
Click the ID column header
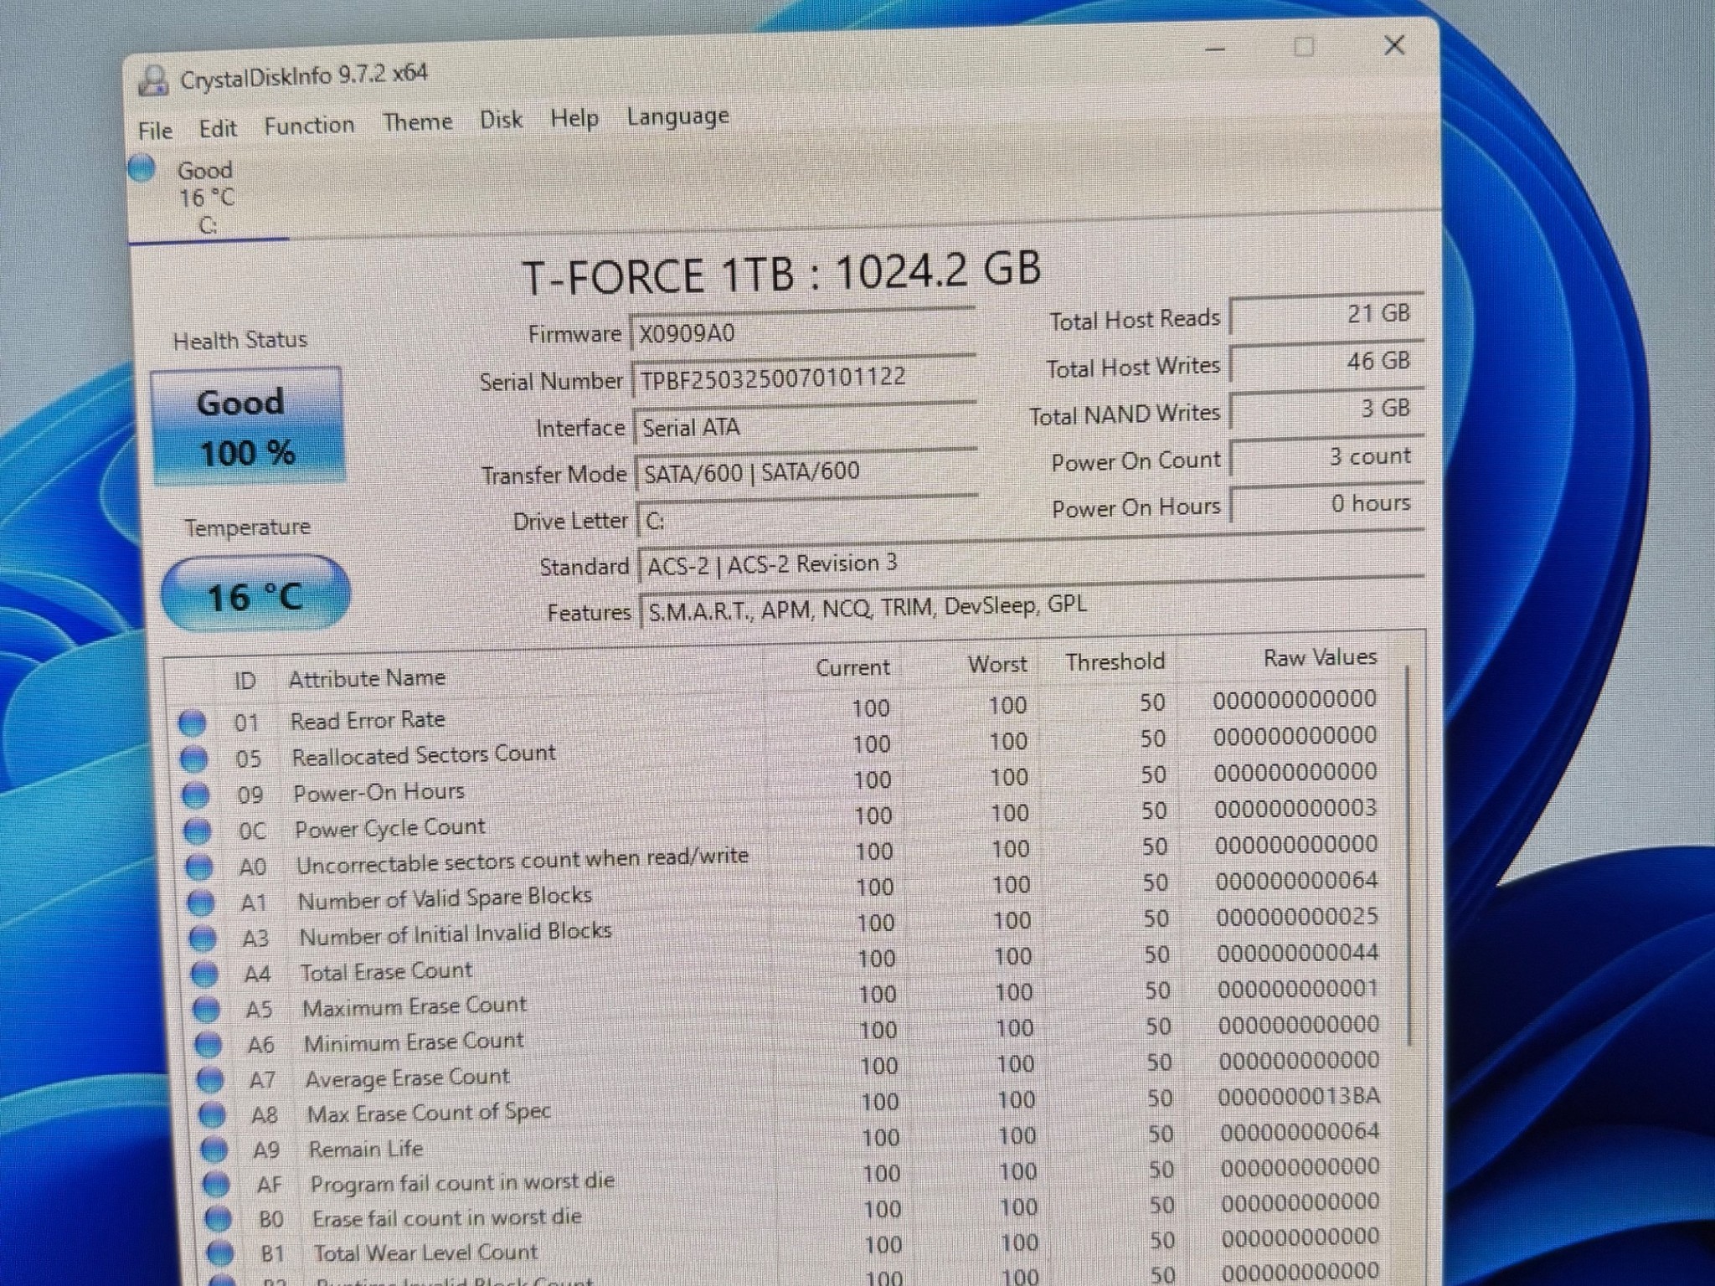(x=245, y=681)
